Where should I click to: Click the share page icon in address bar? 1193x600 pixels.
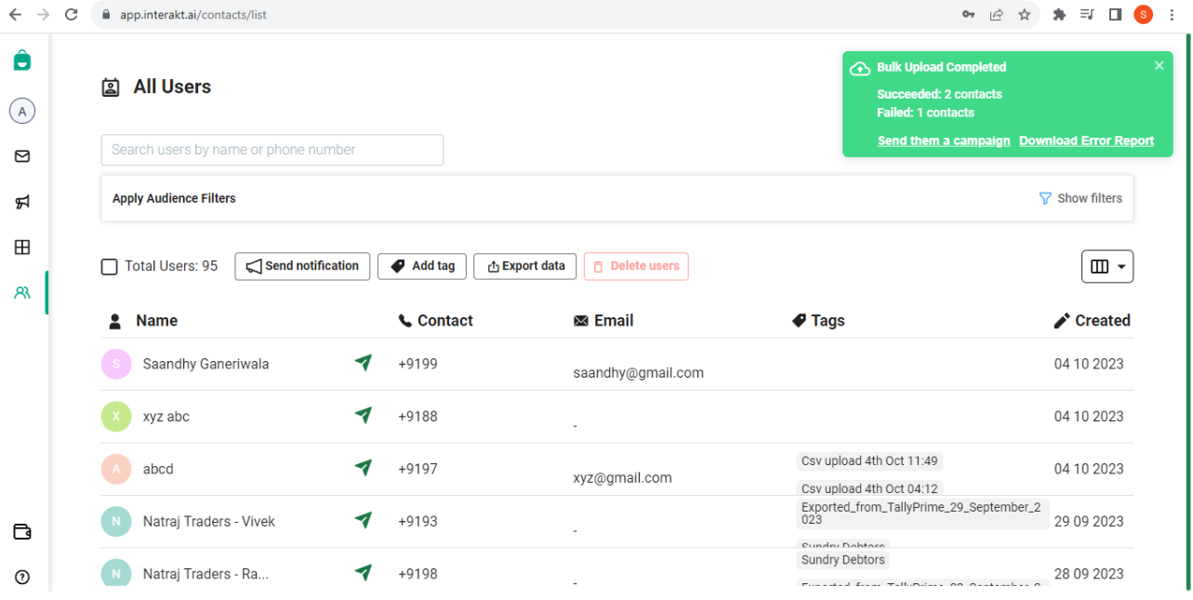click(x=996, y=15)
